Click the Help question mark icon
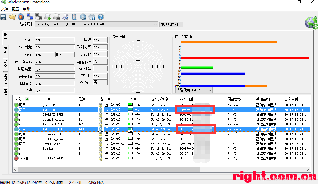Viewport: 318px width, 184px height. (100, 17)
